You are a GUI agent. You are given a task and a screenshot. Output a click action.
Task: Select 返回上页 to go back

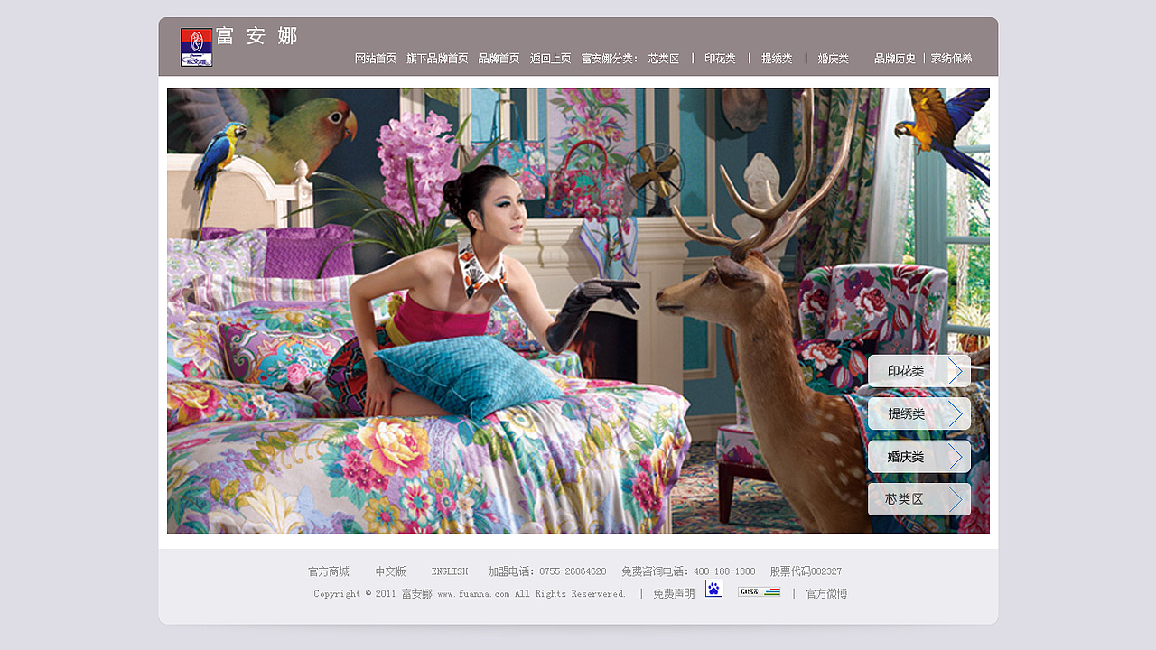[x=550, y=59]
